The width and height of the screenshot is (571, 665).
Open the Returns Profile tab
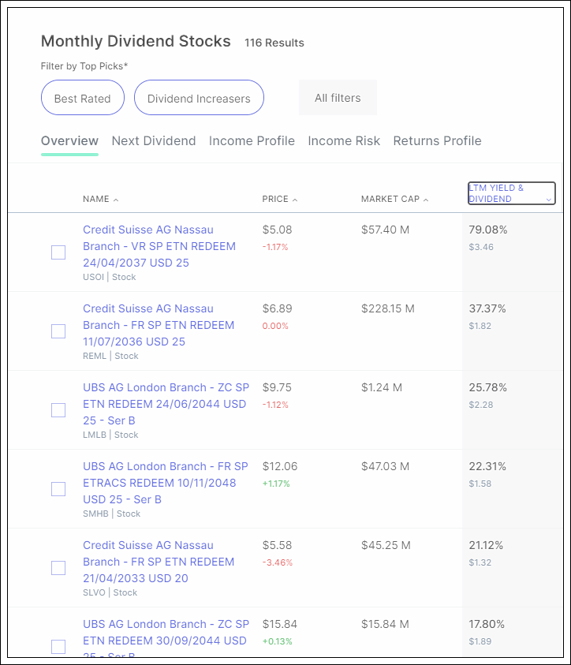pyautogui.click(x=437, y=140)
